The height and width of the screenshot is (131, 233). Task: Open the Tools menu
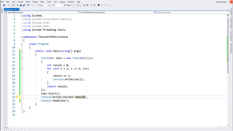point(49,2)
